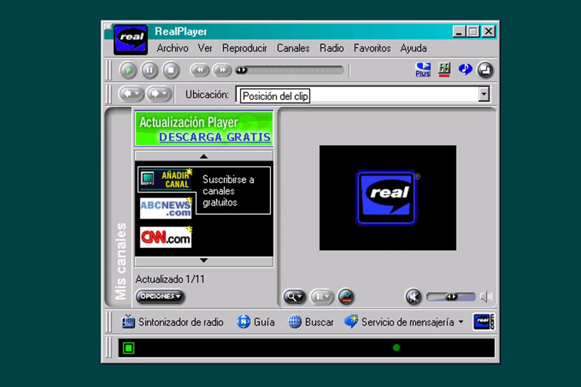Image resolution: width=581 pixels, height=387 pixels.
Task: Open the zoom magnifier button below video
Action: (294, 296)
